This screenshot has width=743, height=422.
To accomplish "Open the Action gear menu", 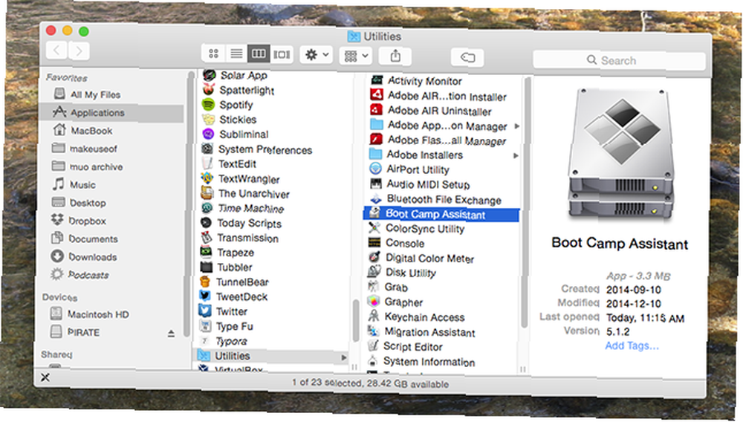I will point(317,55).
